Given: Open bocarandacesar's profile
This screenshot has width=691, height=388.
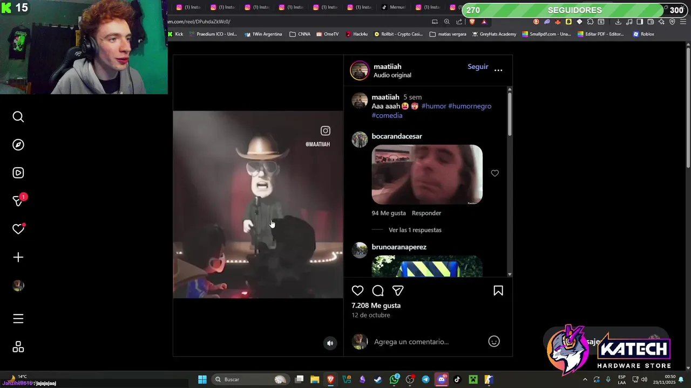Looking at the screenshot, I should pos(397,136).
